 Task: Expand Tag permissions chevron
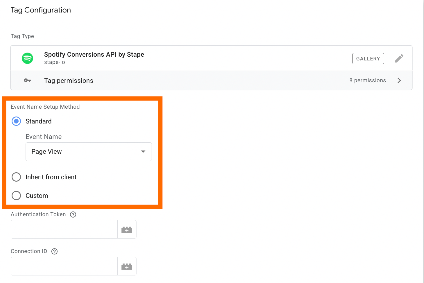point(399,80)
